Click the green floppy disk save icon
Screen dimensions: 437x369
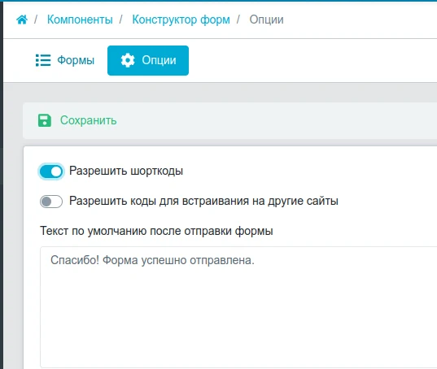click(45, 120)
